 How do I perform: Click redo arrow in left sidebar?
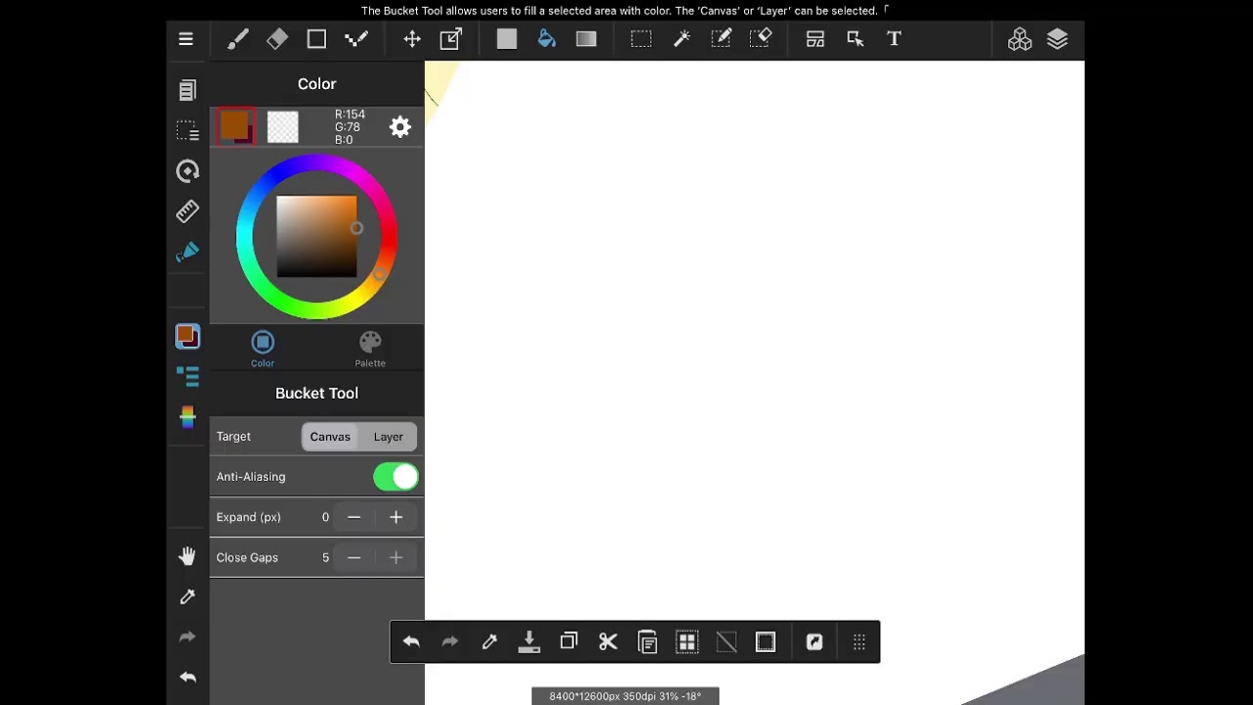point(188,637)
